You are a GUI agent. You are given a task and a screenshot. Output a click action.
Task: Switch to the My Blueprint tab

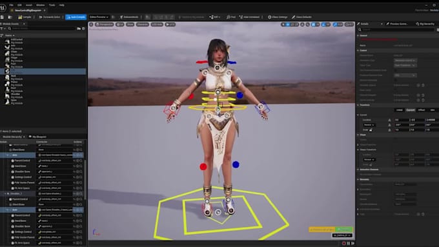point(38,137)
